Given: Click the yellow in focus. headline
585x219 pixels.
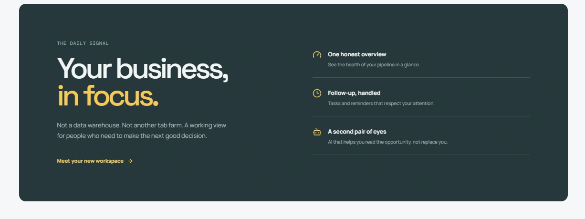Looking at the screenshot, I should click(108, 96).
